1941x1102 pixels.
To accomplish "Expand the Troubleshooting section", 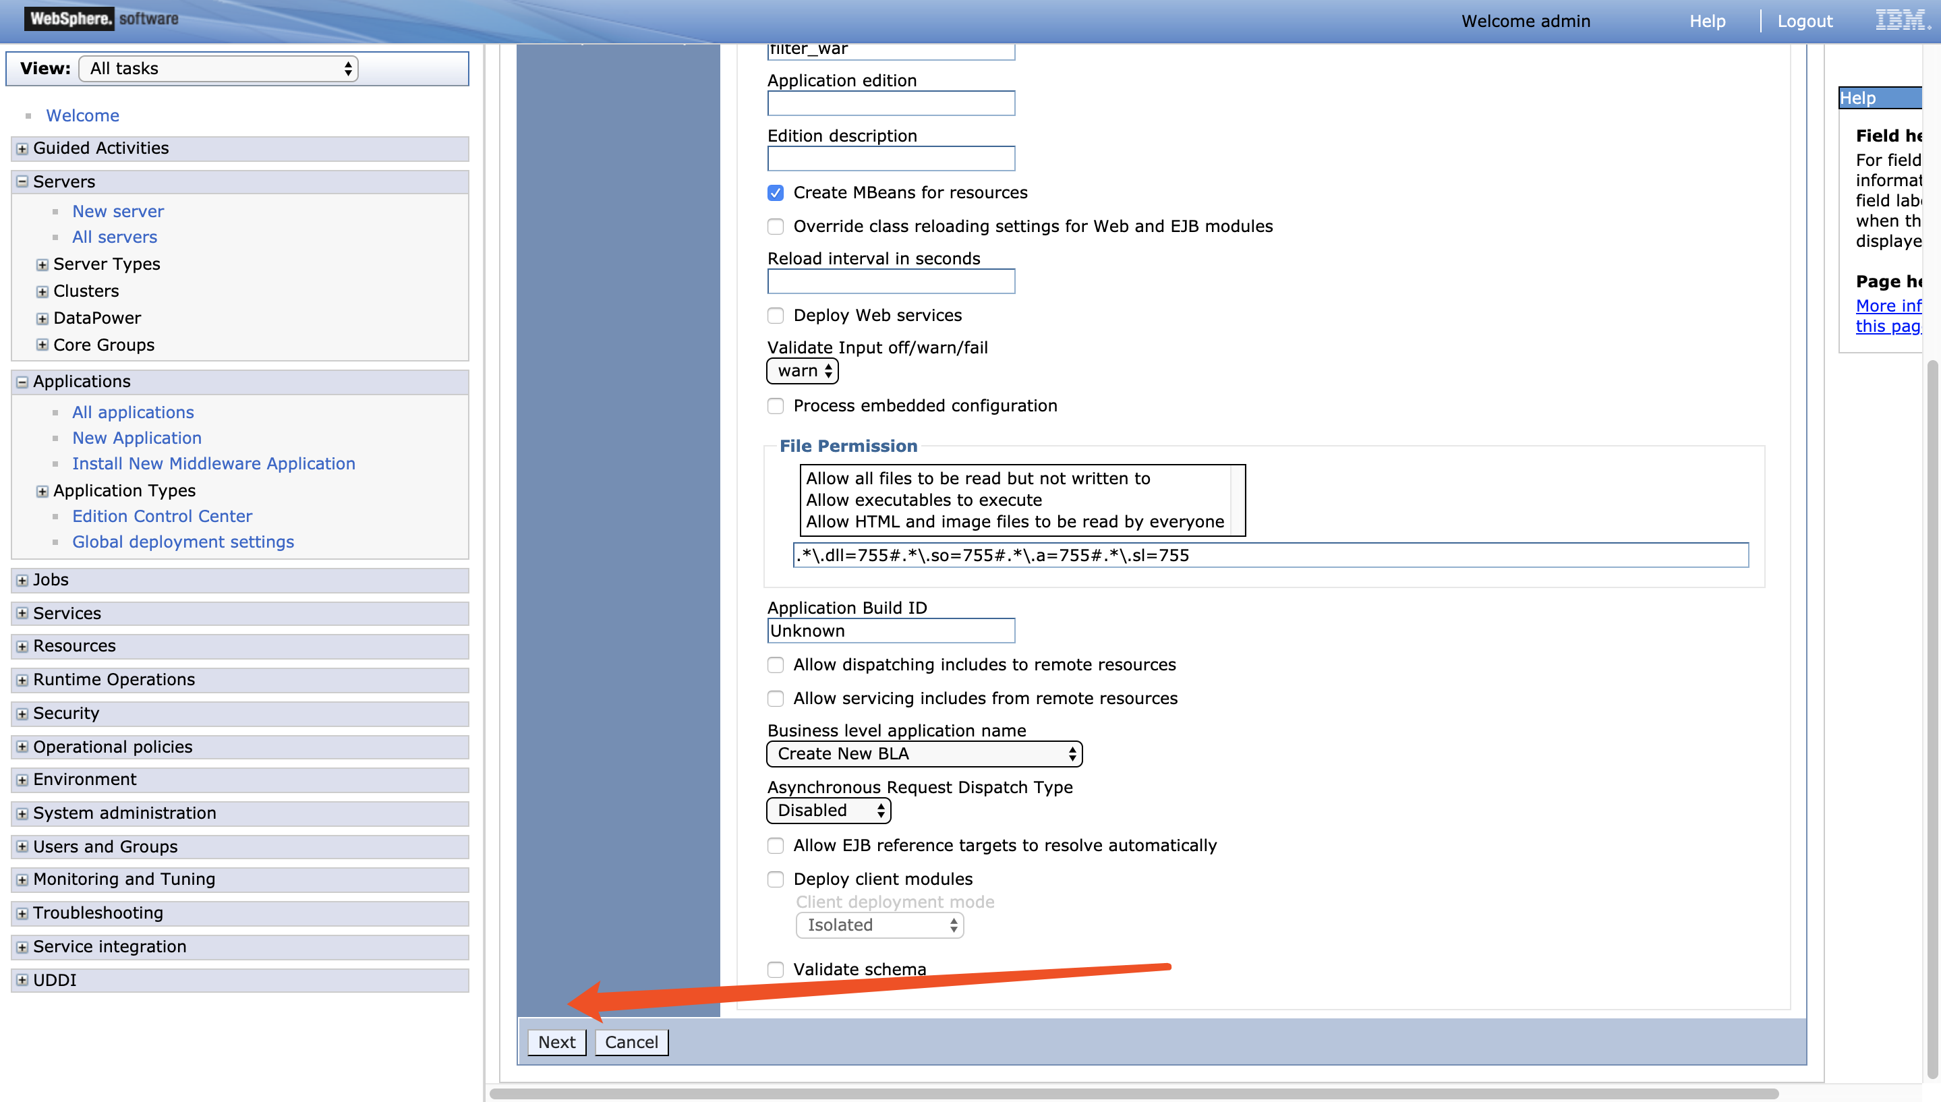I will [22, 914].
